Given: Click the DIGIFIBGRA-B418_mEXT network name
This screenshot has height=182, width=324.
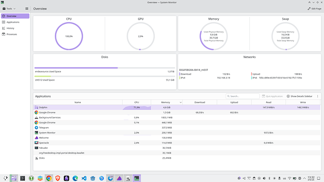Looking at the screenshot, I should tap(193, 70).
